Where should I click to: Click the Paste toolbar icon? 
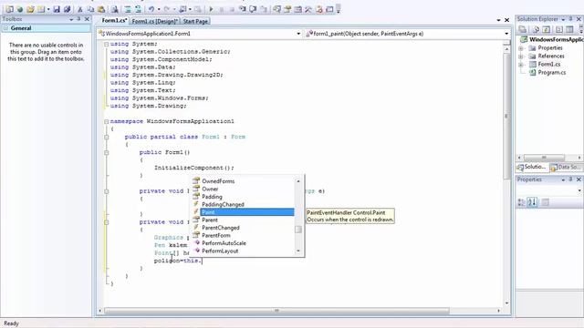pyautogui.click(x=101, y=9)
